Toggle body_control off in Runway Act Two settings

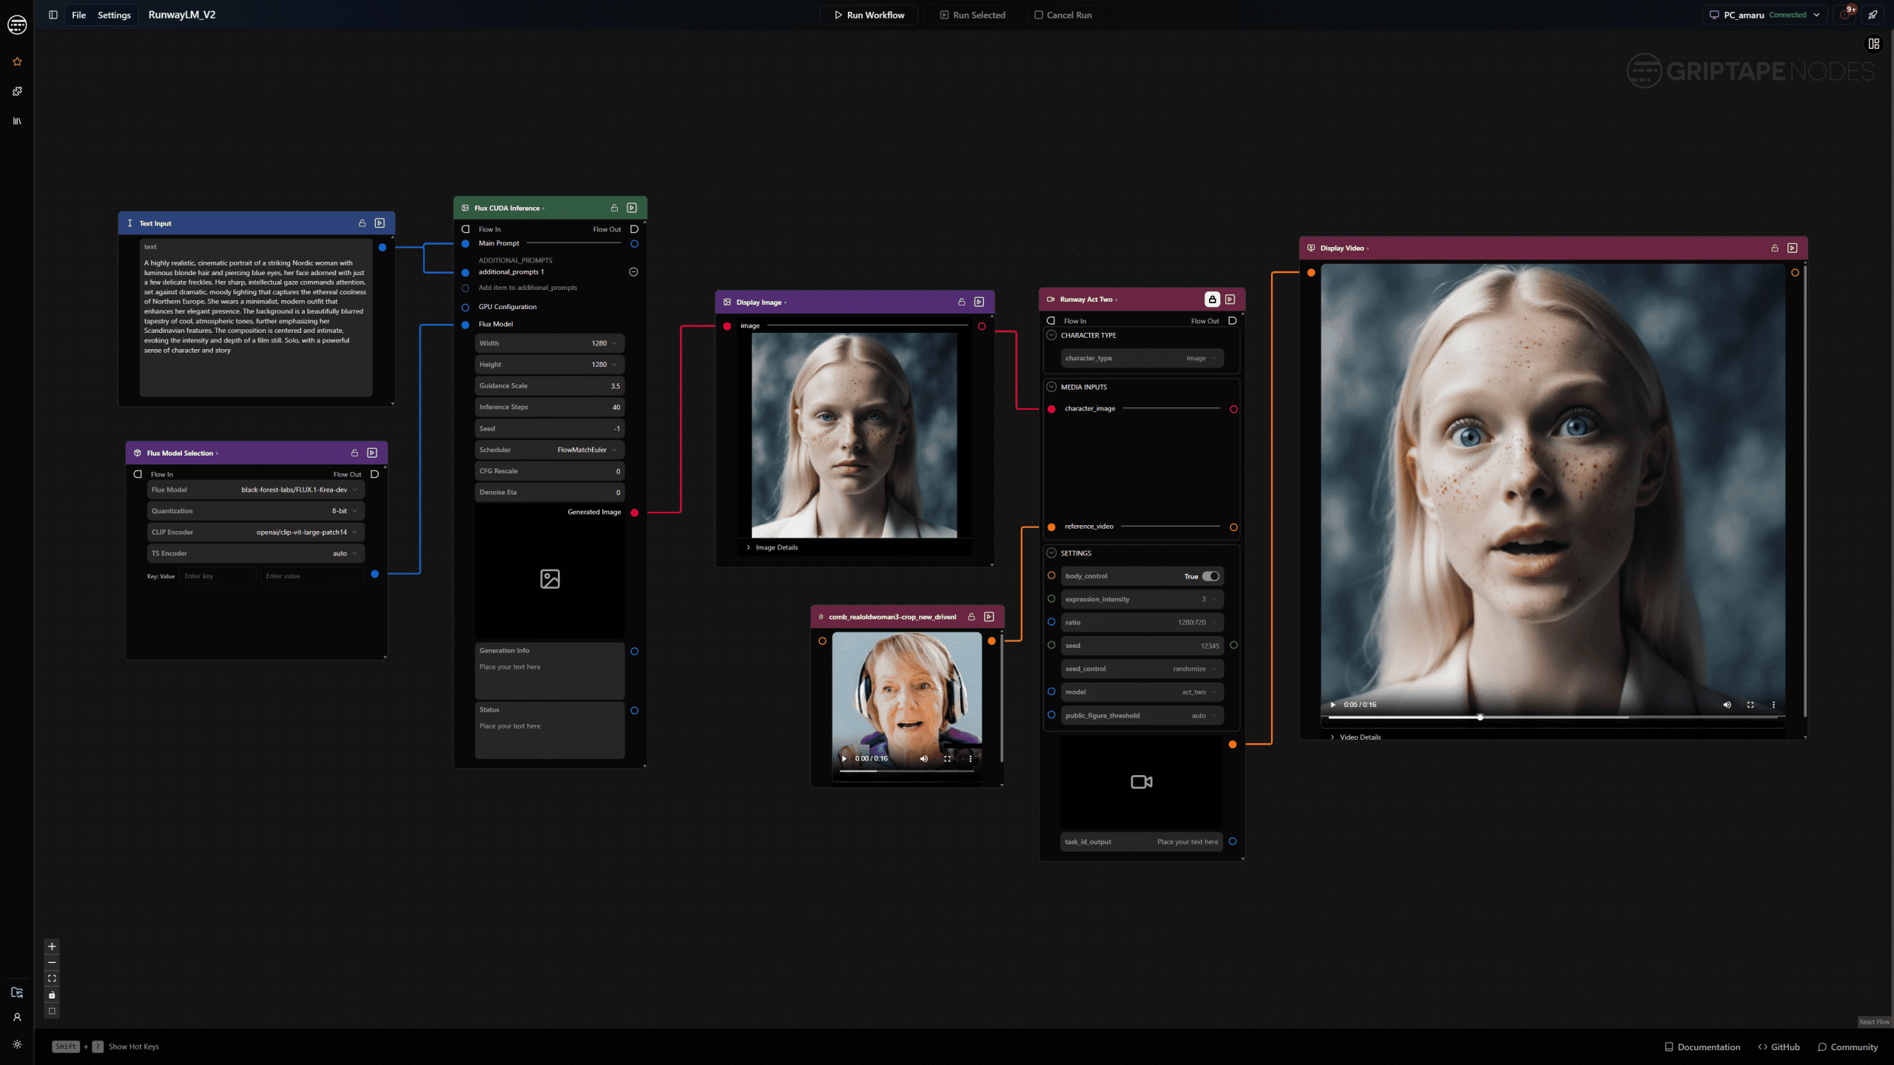[1210, 575]
